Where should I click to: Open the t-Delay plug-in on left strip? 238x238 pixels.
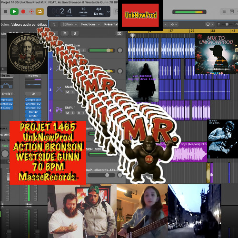point(6,108)
